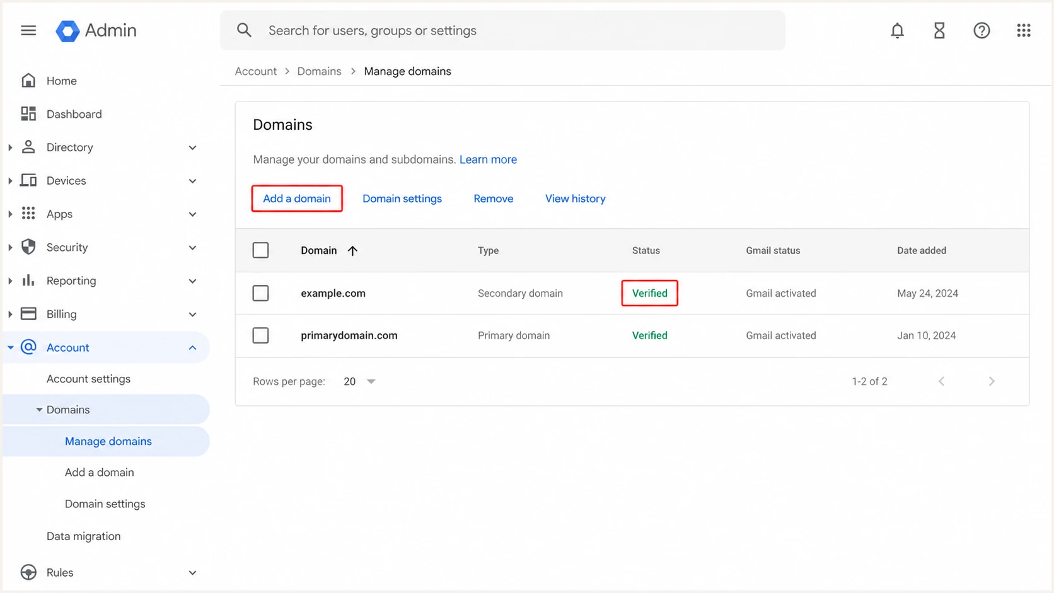
Task: Focus the search users, groups or settings field
Action: (503, 30)
